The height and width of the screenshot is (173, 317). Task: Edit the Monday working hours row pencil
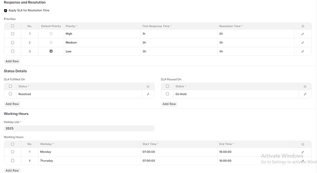(302, 152)
